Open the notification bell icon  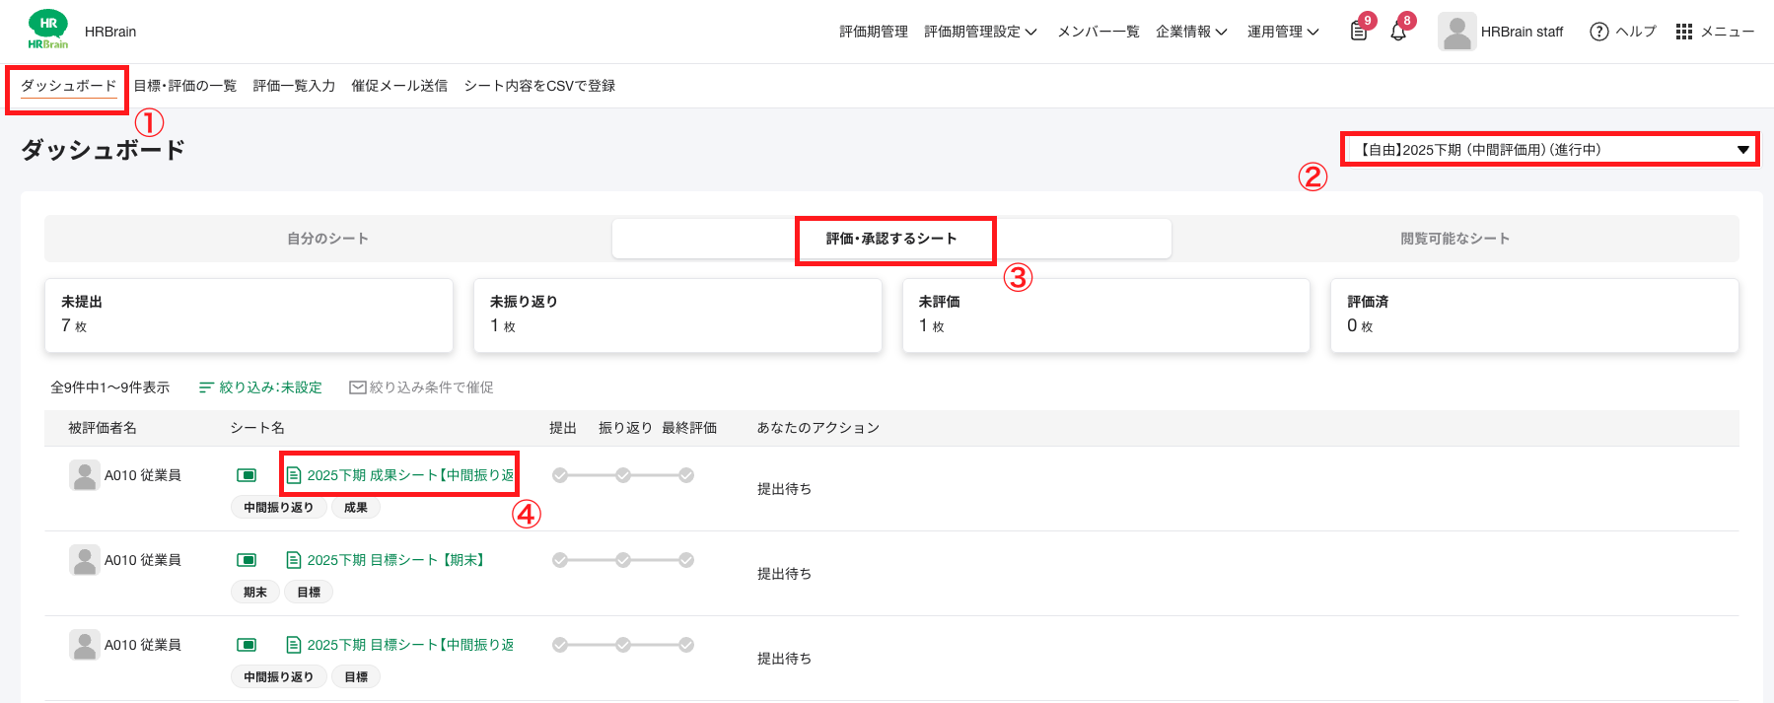[1398, 32]
